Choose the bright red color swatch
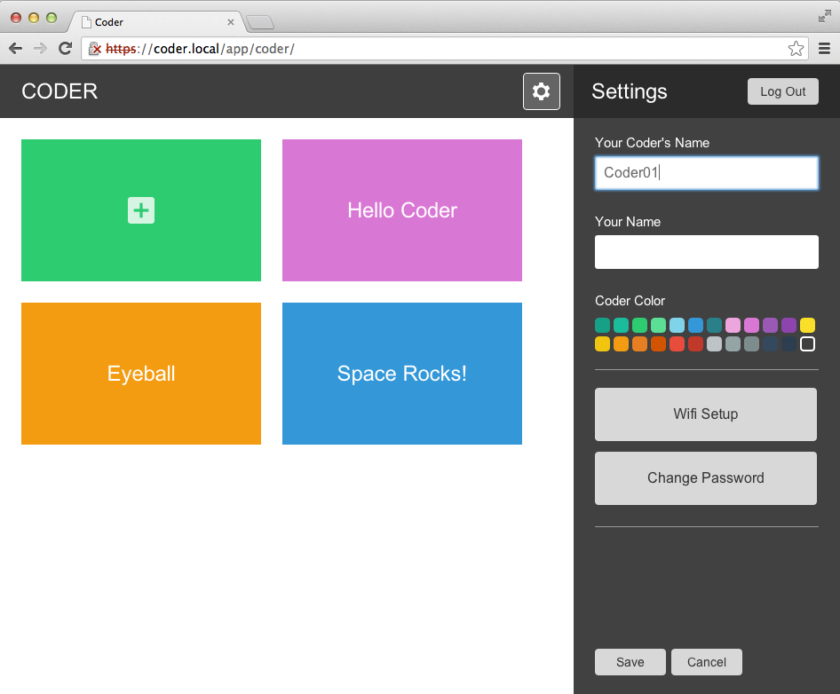Viewport: 840px width, 694px height. pyautogui.click(x=677, y=343)
